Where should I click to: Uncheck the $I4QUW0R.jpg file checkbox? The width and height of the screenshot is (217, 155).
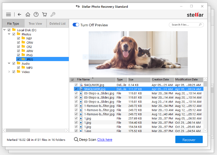tap(76, 85)
